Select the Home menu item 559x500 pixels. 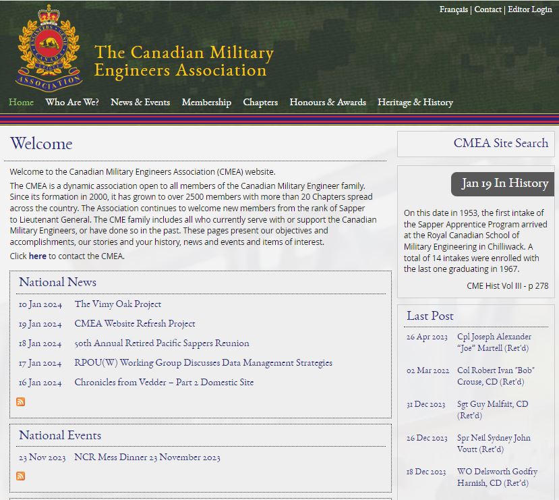tap(21, 103)
